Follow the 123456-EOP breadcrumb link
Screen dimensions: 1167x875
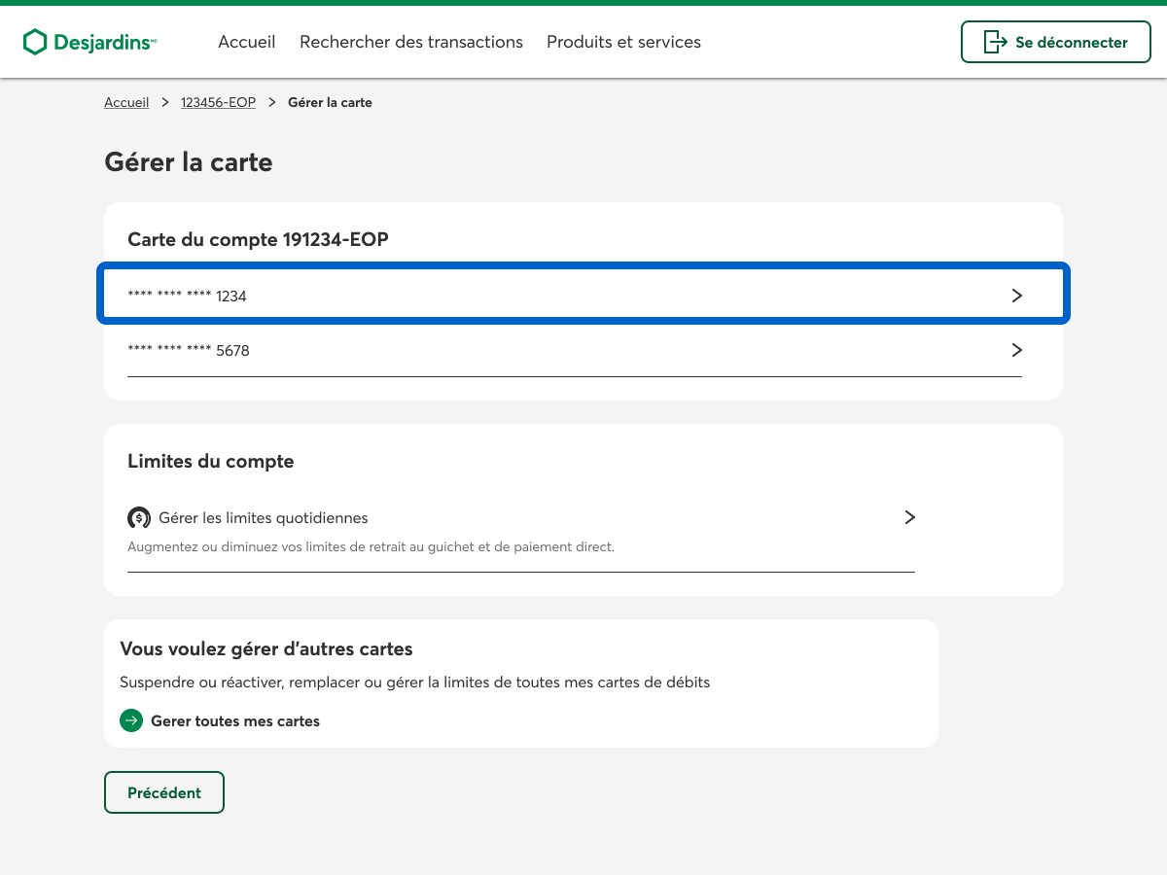tap(218, 102)
